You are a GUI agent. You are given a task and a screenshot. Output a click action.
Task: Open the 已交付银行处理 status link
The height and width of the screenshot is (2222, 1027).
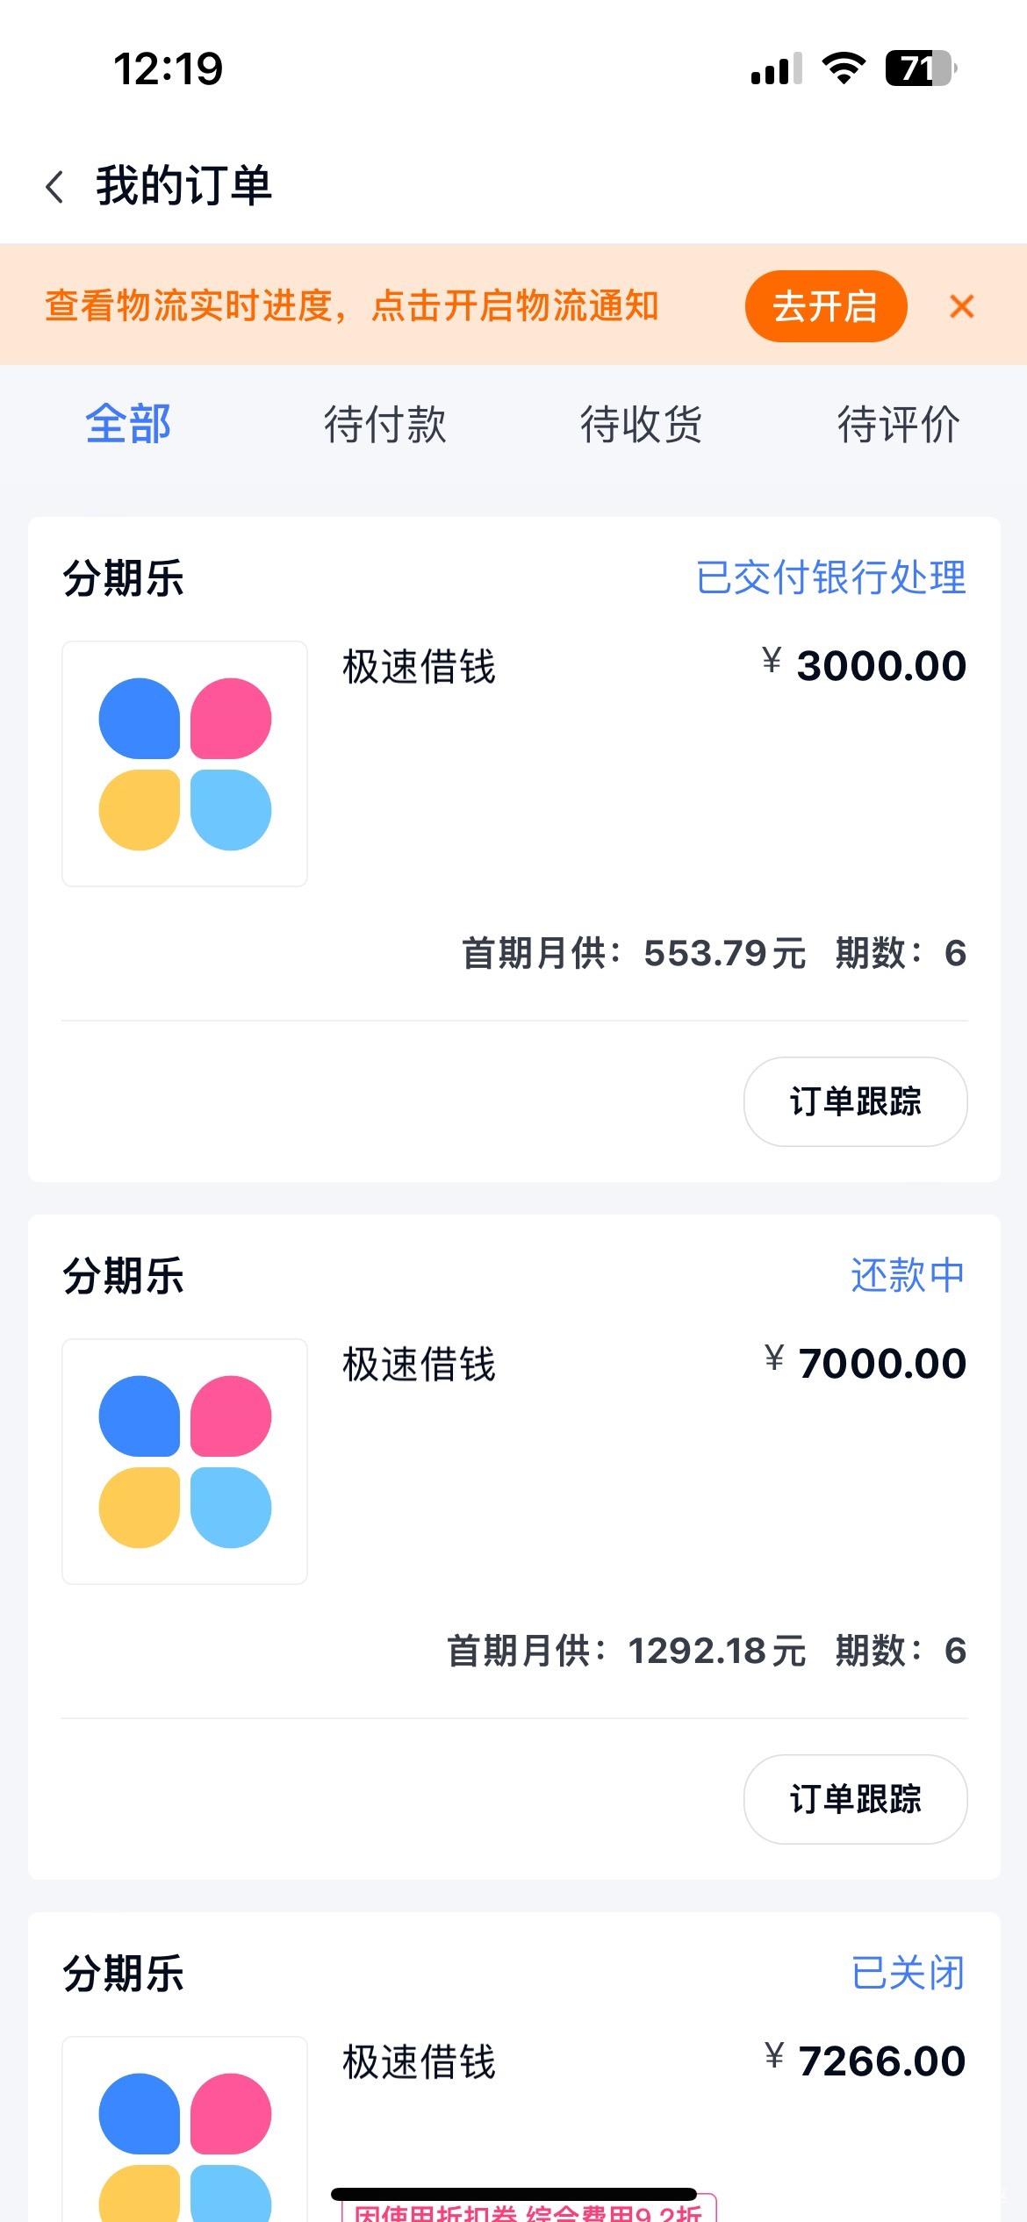point(830,577)
